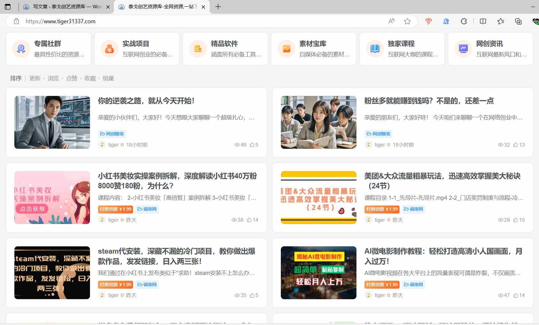View site information lock icon
Viewport: 539px width, 325px height.
[x=16, y=21]
